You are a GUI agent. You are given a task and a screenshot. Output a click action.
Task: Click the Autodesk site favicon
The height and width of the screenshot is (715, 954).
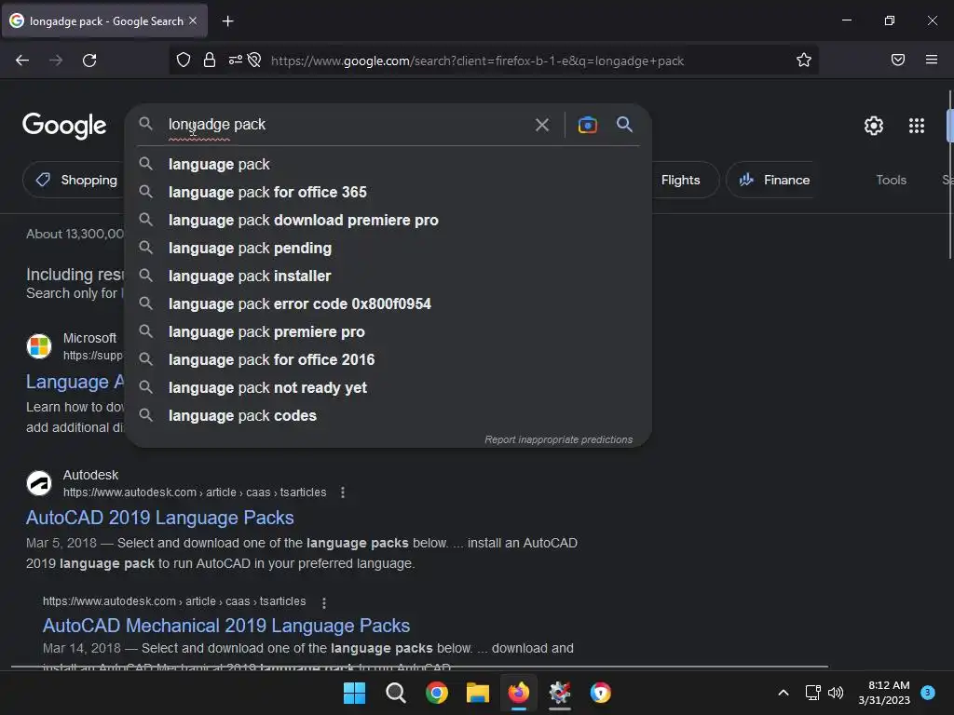[39, 483]
